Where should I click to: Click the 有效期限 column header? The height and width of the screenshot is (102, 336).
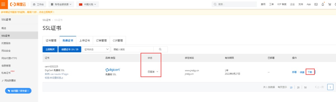[229, 58]
